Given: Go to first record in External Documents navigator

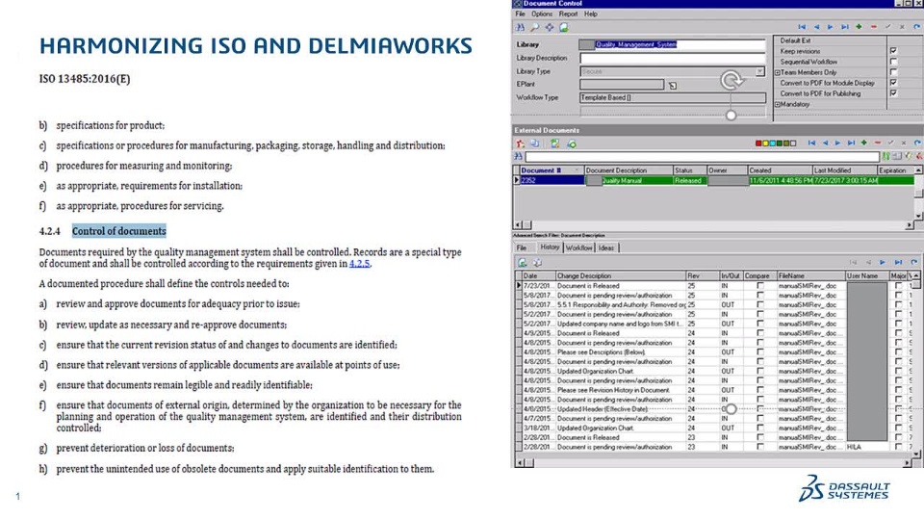Looking at the screenshot, I should [811, 143].
